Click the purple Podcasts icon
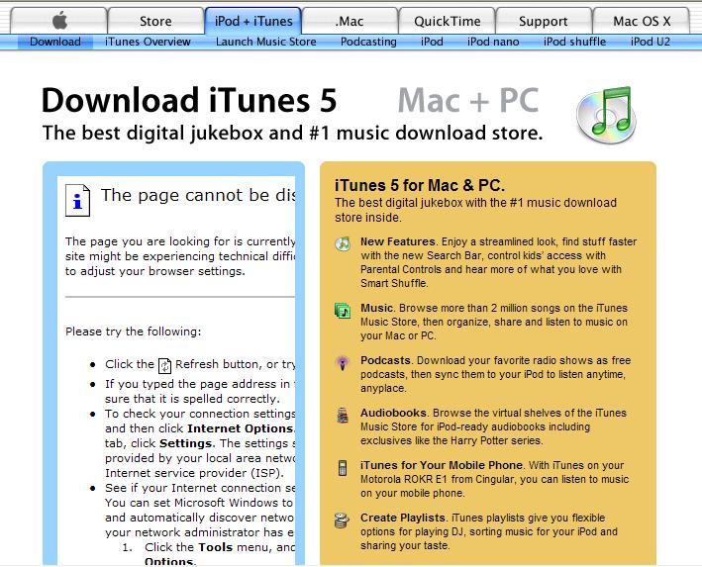 click(343, 362)
